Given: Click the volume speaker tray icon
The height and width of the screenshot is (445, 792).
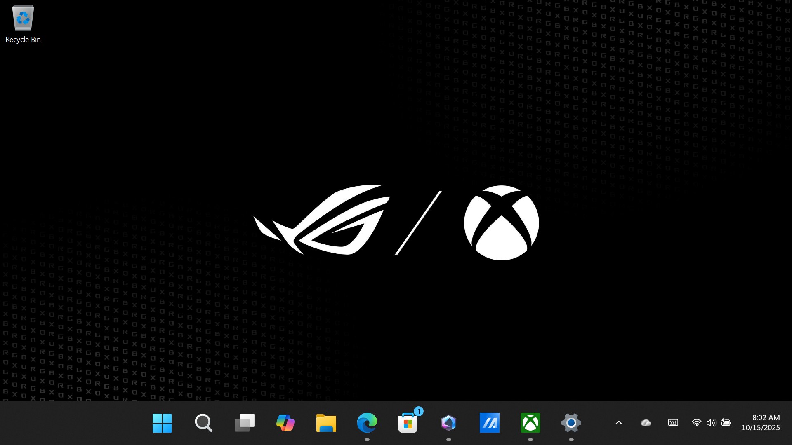Looking at the screenshot, I should click(711, 423).
